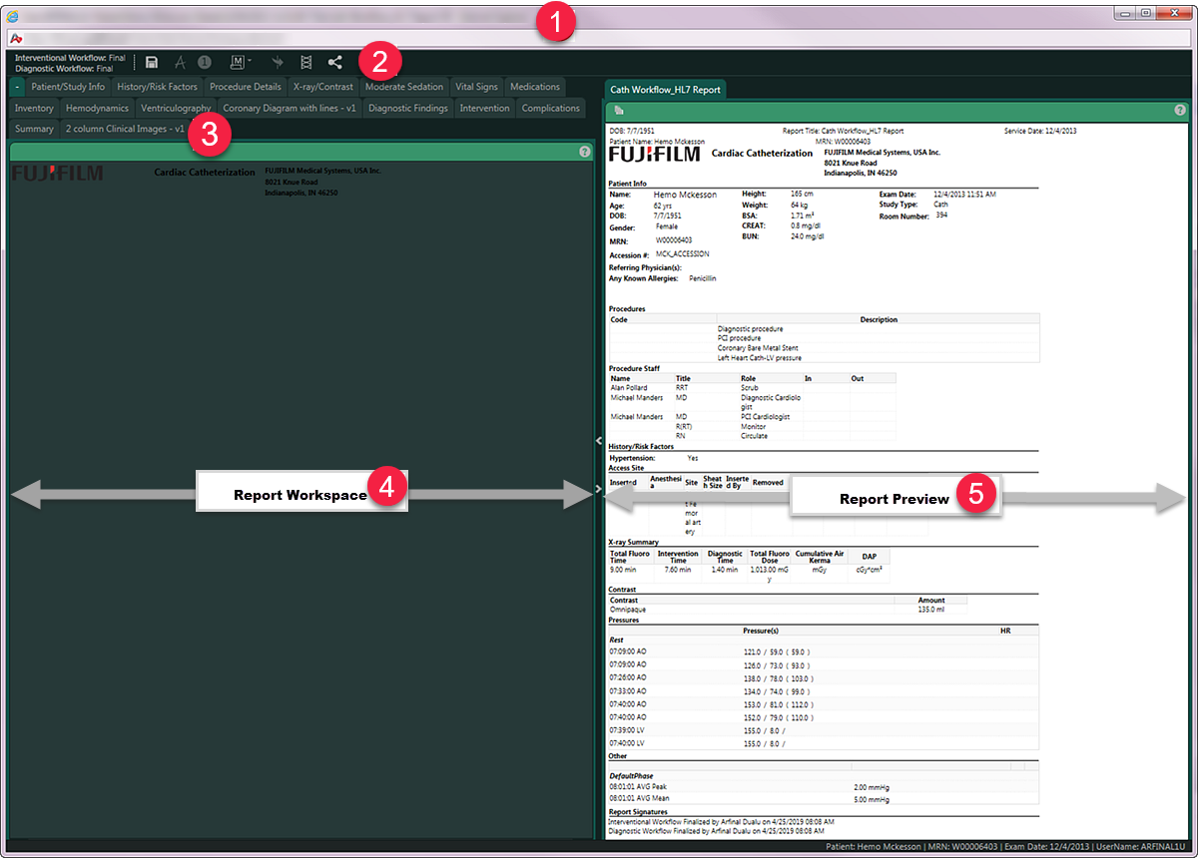Open the 'M' document dropdown in toolbar
Screen dimensions: 1198x858
[241, 63]
